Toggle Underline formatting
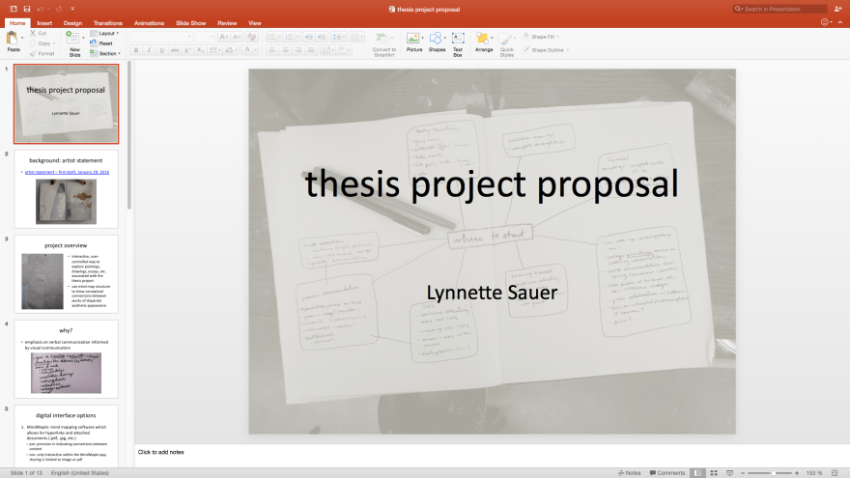 point(161,50)
